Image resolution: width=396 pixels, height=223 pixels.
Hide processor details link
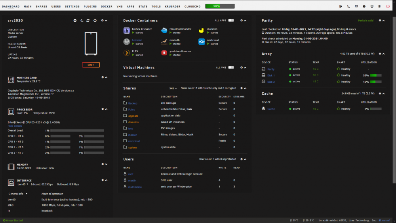(x=15, y=126)
